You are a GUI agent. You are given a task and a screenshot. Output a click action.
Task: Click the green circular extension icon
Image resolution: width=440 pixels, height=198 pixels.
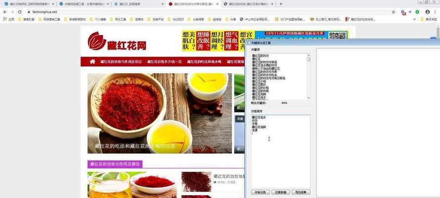417,12
